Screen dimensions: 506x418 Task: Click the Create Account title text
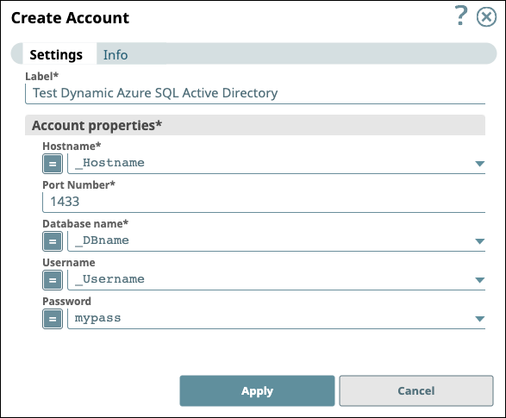(70, 18)
